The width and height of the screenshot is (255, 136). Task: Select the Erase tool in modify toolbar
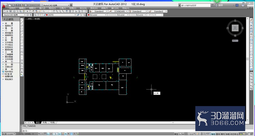pos(251,20)
